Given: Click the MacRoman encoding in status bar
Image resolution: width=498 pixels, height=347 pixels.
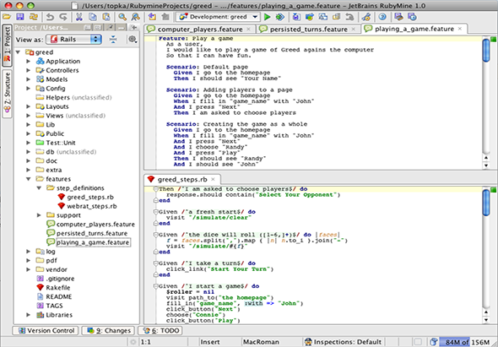Looking at the screenshot, I should pos(261,342).
